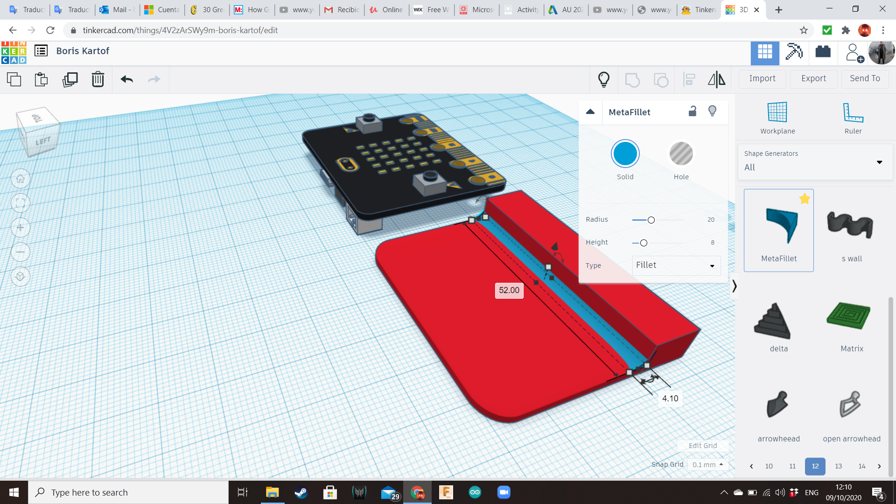This screenshot has width=896, height=504.
Task: Click the Radius slider handle
Action: [651, 220]
